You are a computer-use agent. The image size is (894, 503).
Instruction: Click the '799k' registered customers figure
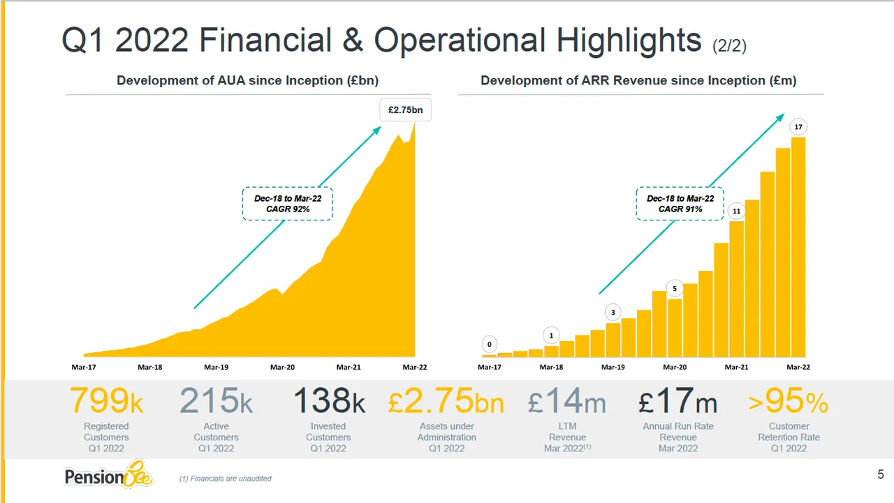(x=107, y=402)
